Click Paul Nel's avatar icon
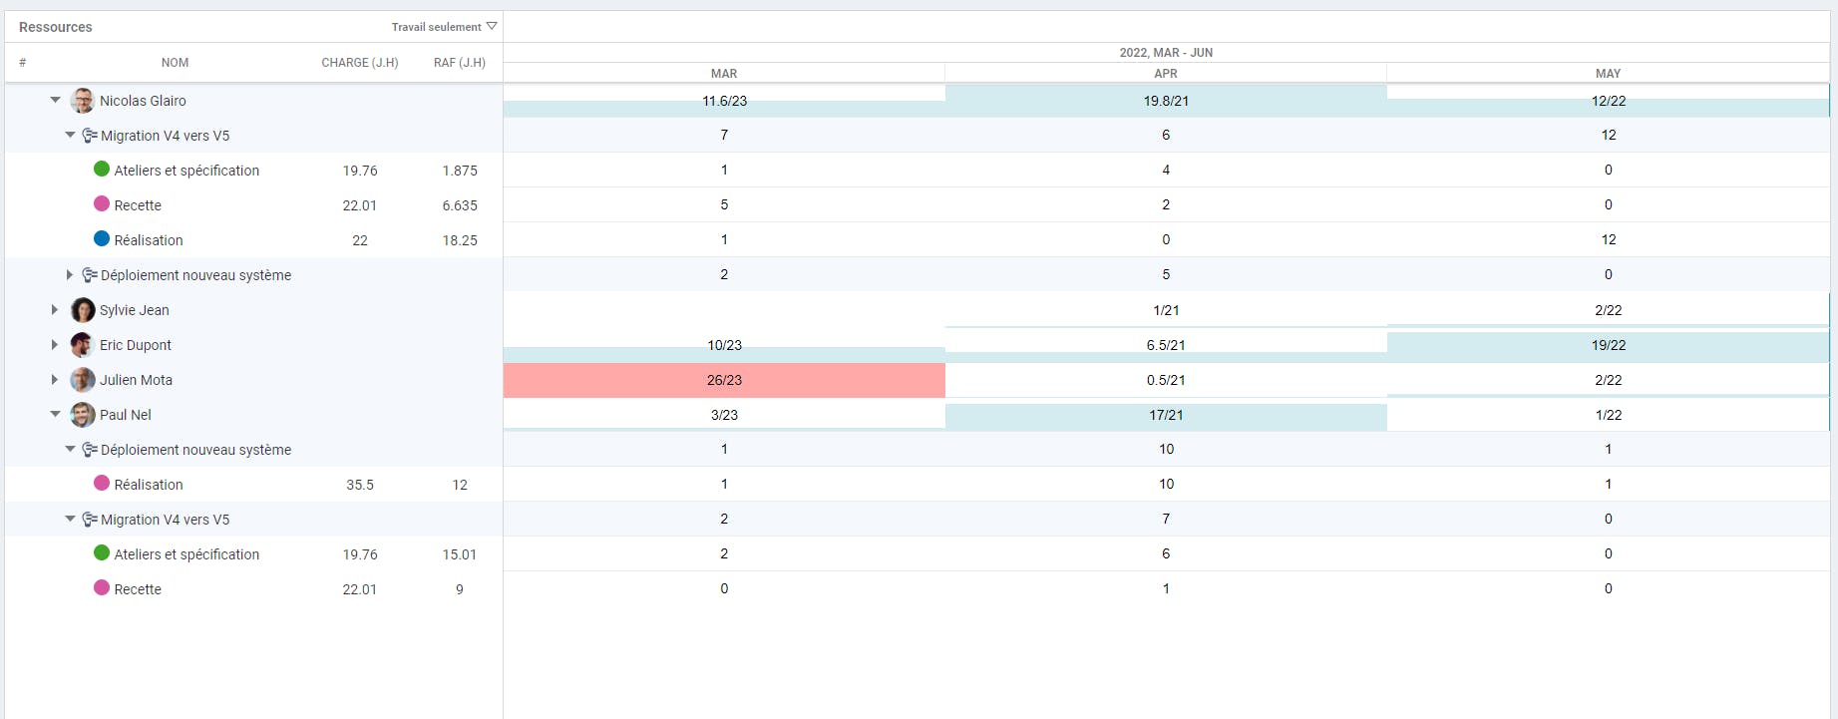This screenshot has width=1838, height=719. 83,415
